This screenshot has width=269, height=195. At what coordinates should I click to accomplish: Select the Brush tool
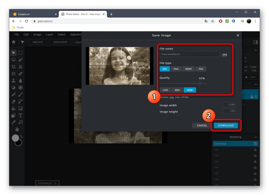tap(20, 95)
